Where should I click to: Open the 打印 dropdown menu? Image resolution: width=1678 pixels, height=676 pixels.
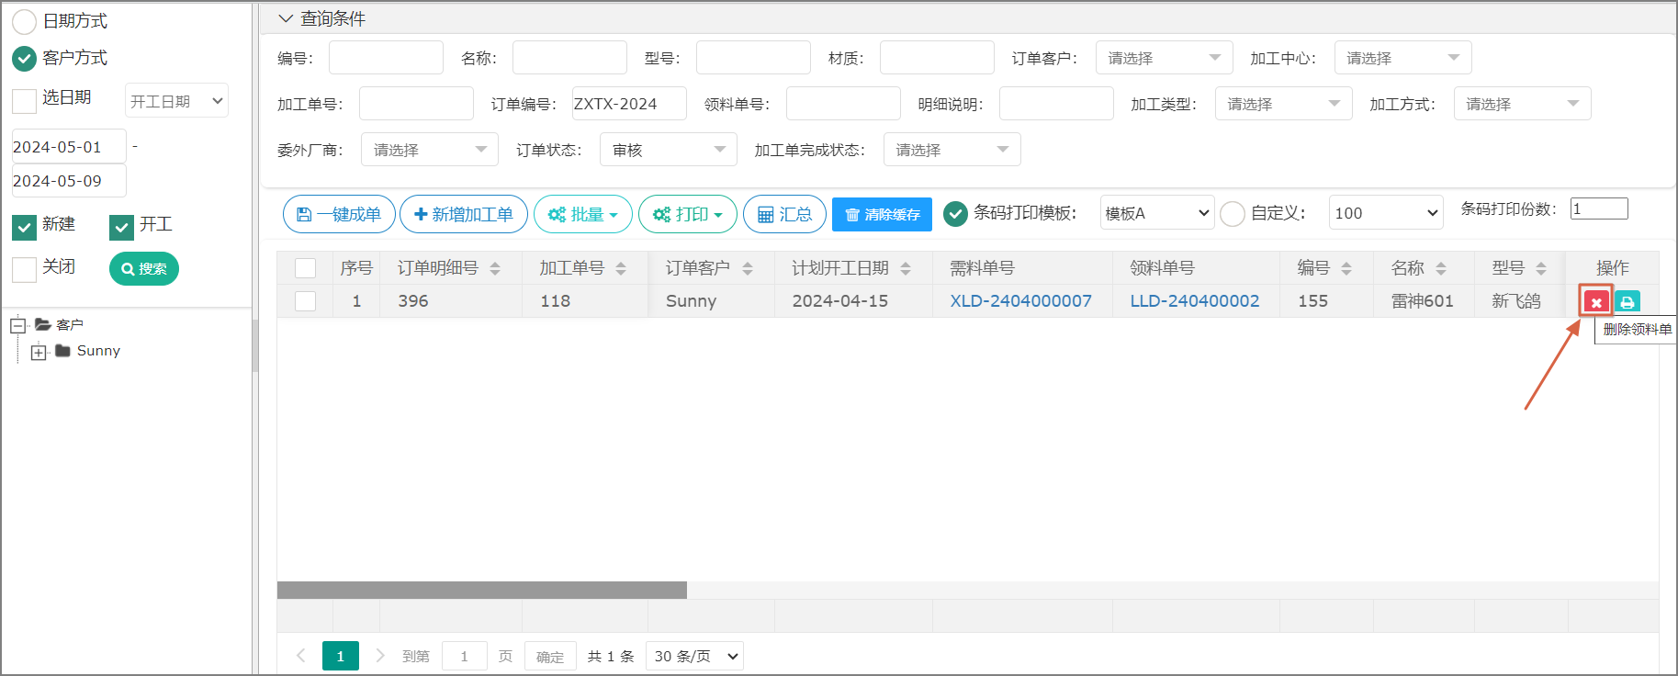coord(687,214)
